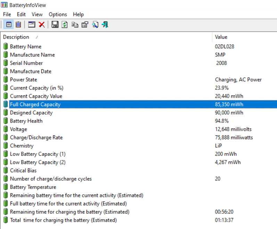Click the 01:13:37 total charge time value
The image size is (277, 229).
coord(224,220)
